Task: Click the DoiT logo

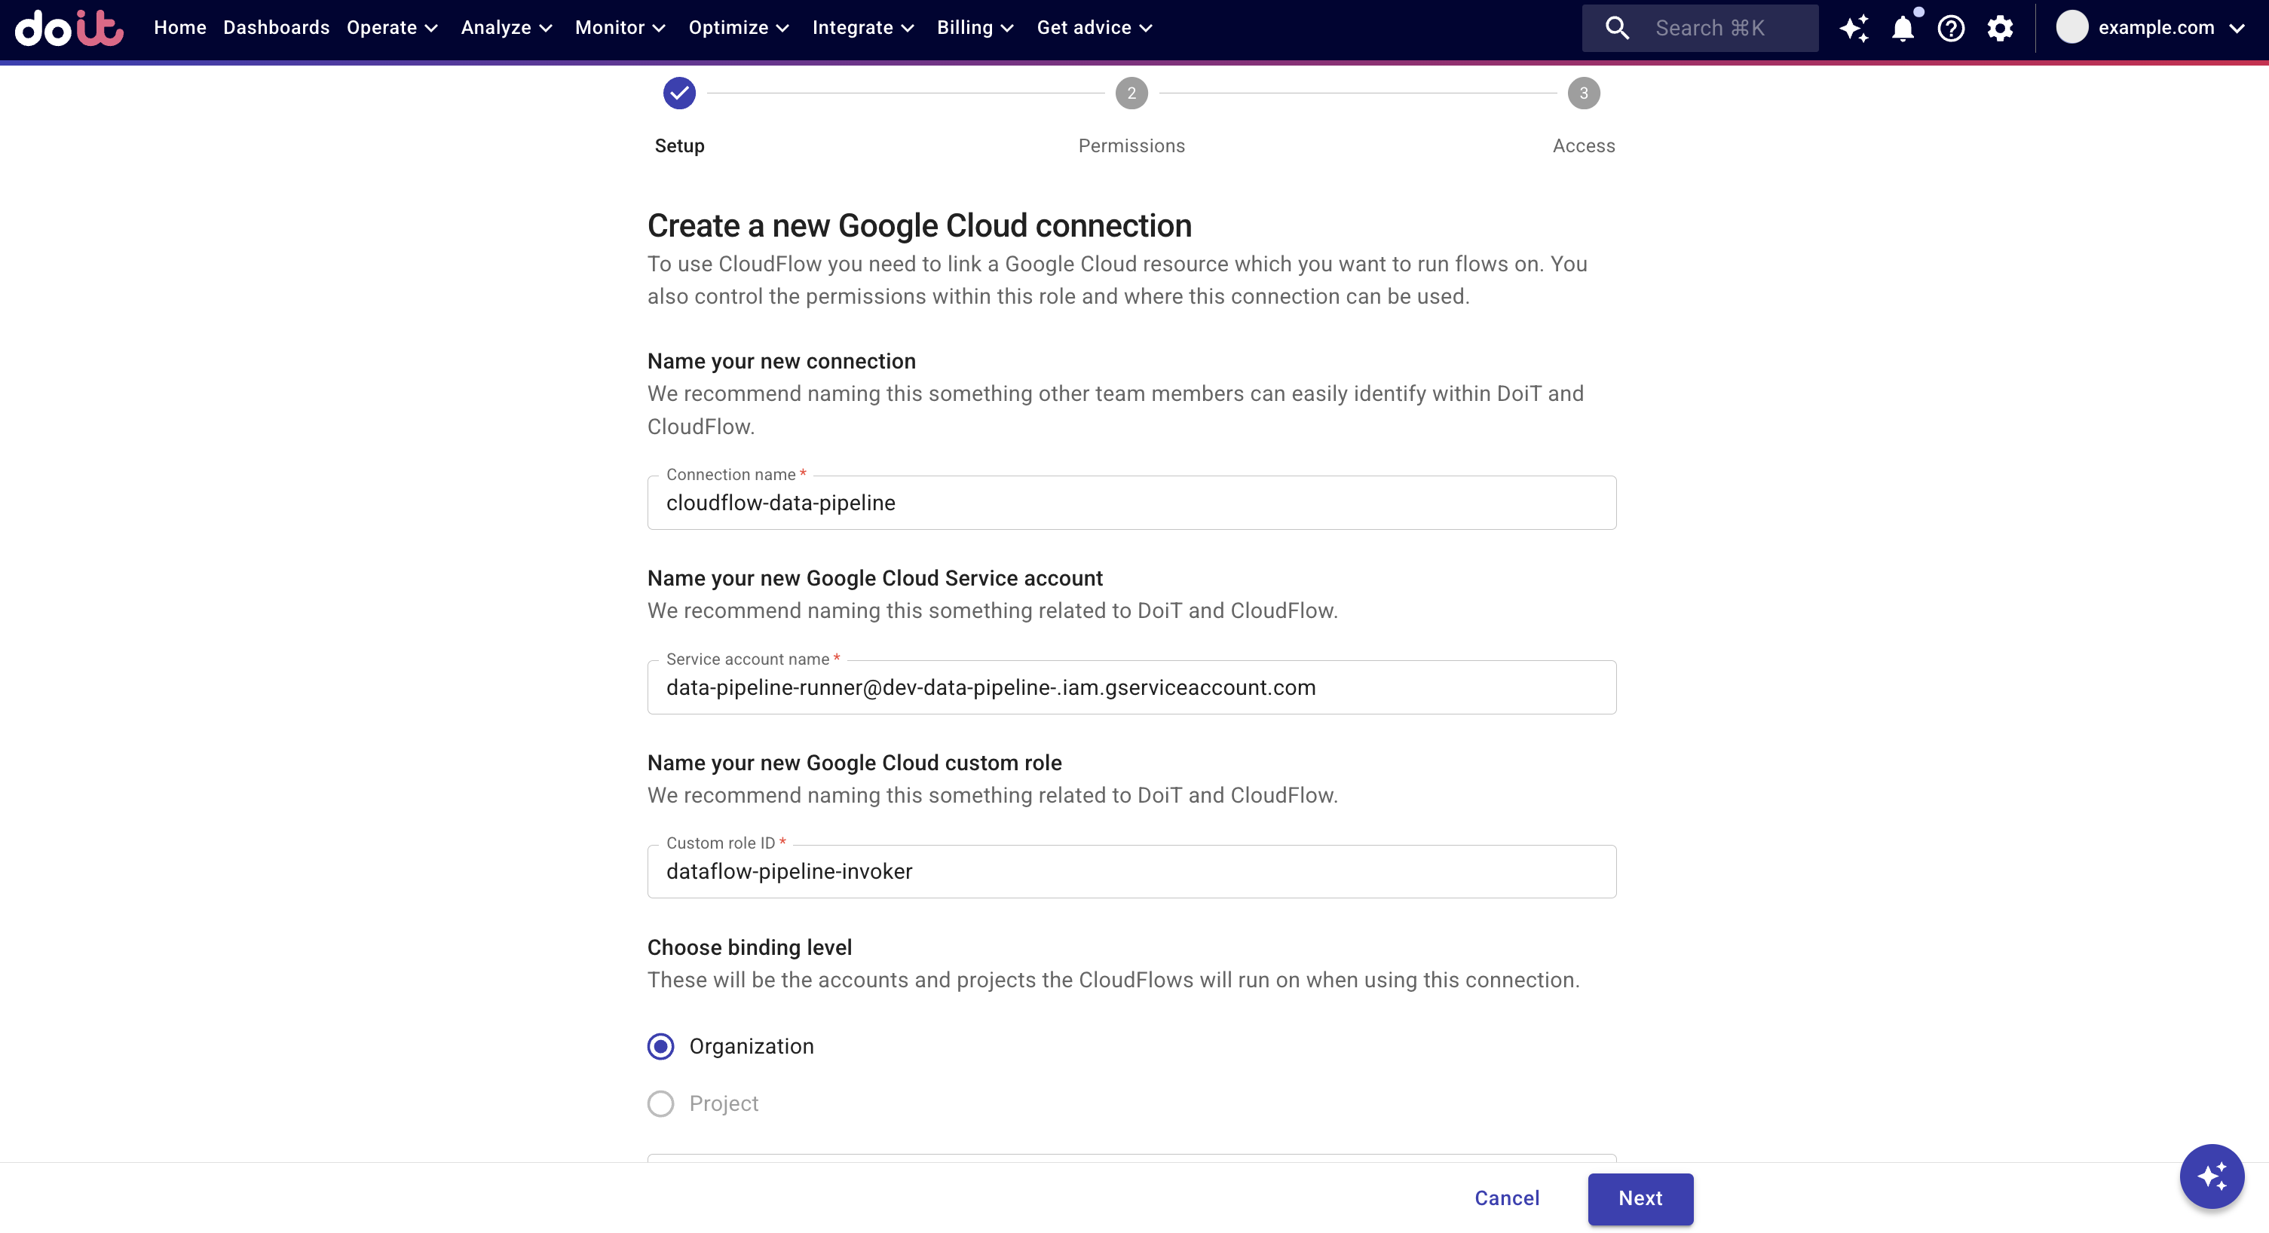Action: click(x=68, y=27)
